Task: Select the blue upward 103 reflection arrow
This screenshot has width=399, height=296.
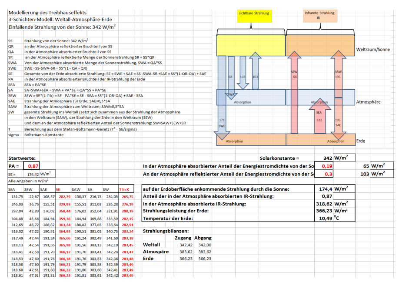Action: (x=255, y=71)
